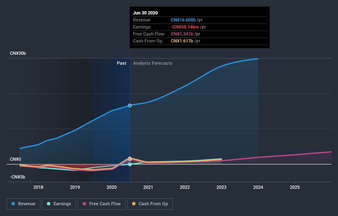Image resolution: width=338 pixels, height=216 pixels.
Task: Click the Jun 30 2020 tooltip date
Action: pos(145,13)
